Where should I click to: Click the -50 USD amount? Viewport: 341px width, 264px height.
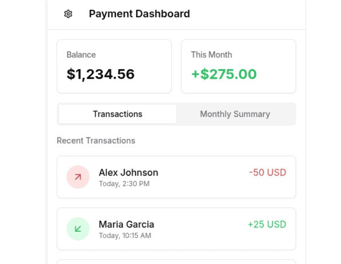267,173
